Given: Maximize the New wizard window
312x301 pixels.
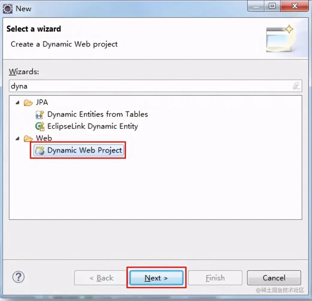Looking at the screenshot, I should tap(272, 6).
